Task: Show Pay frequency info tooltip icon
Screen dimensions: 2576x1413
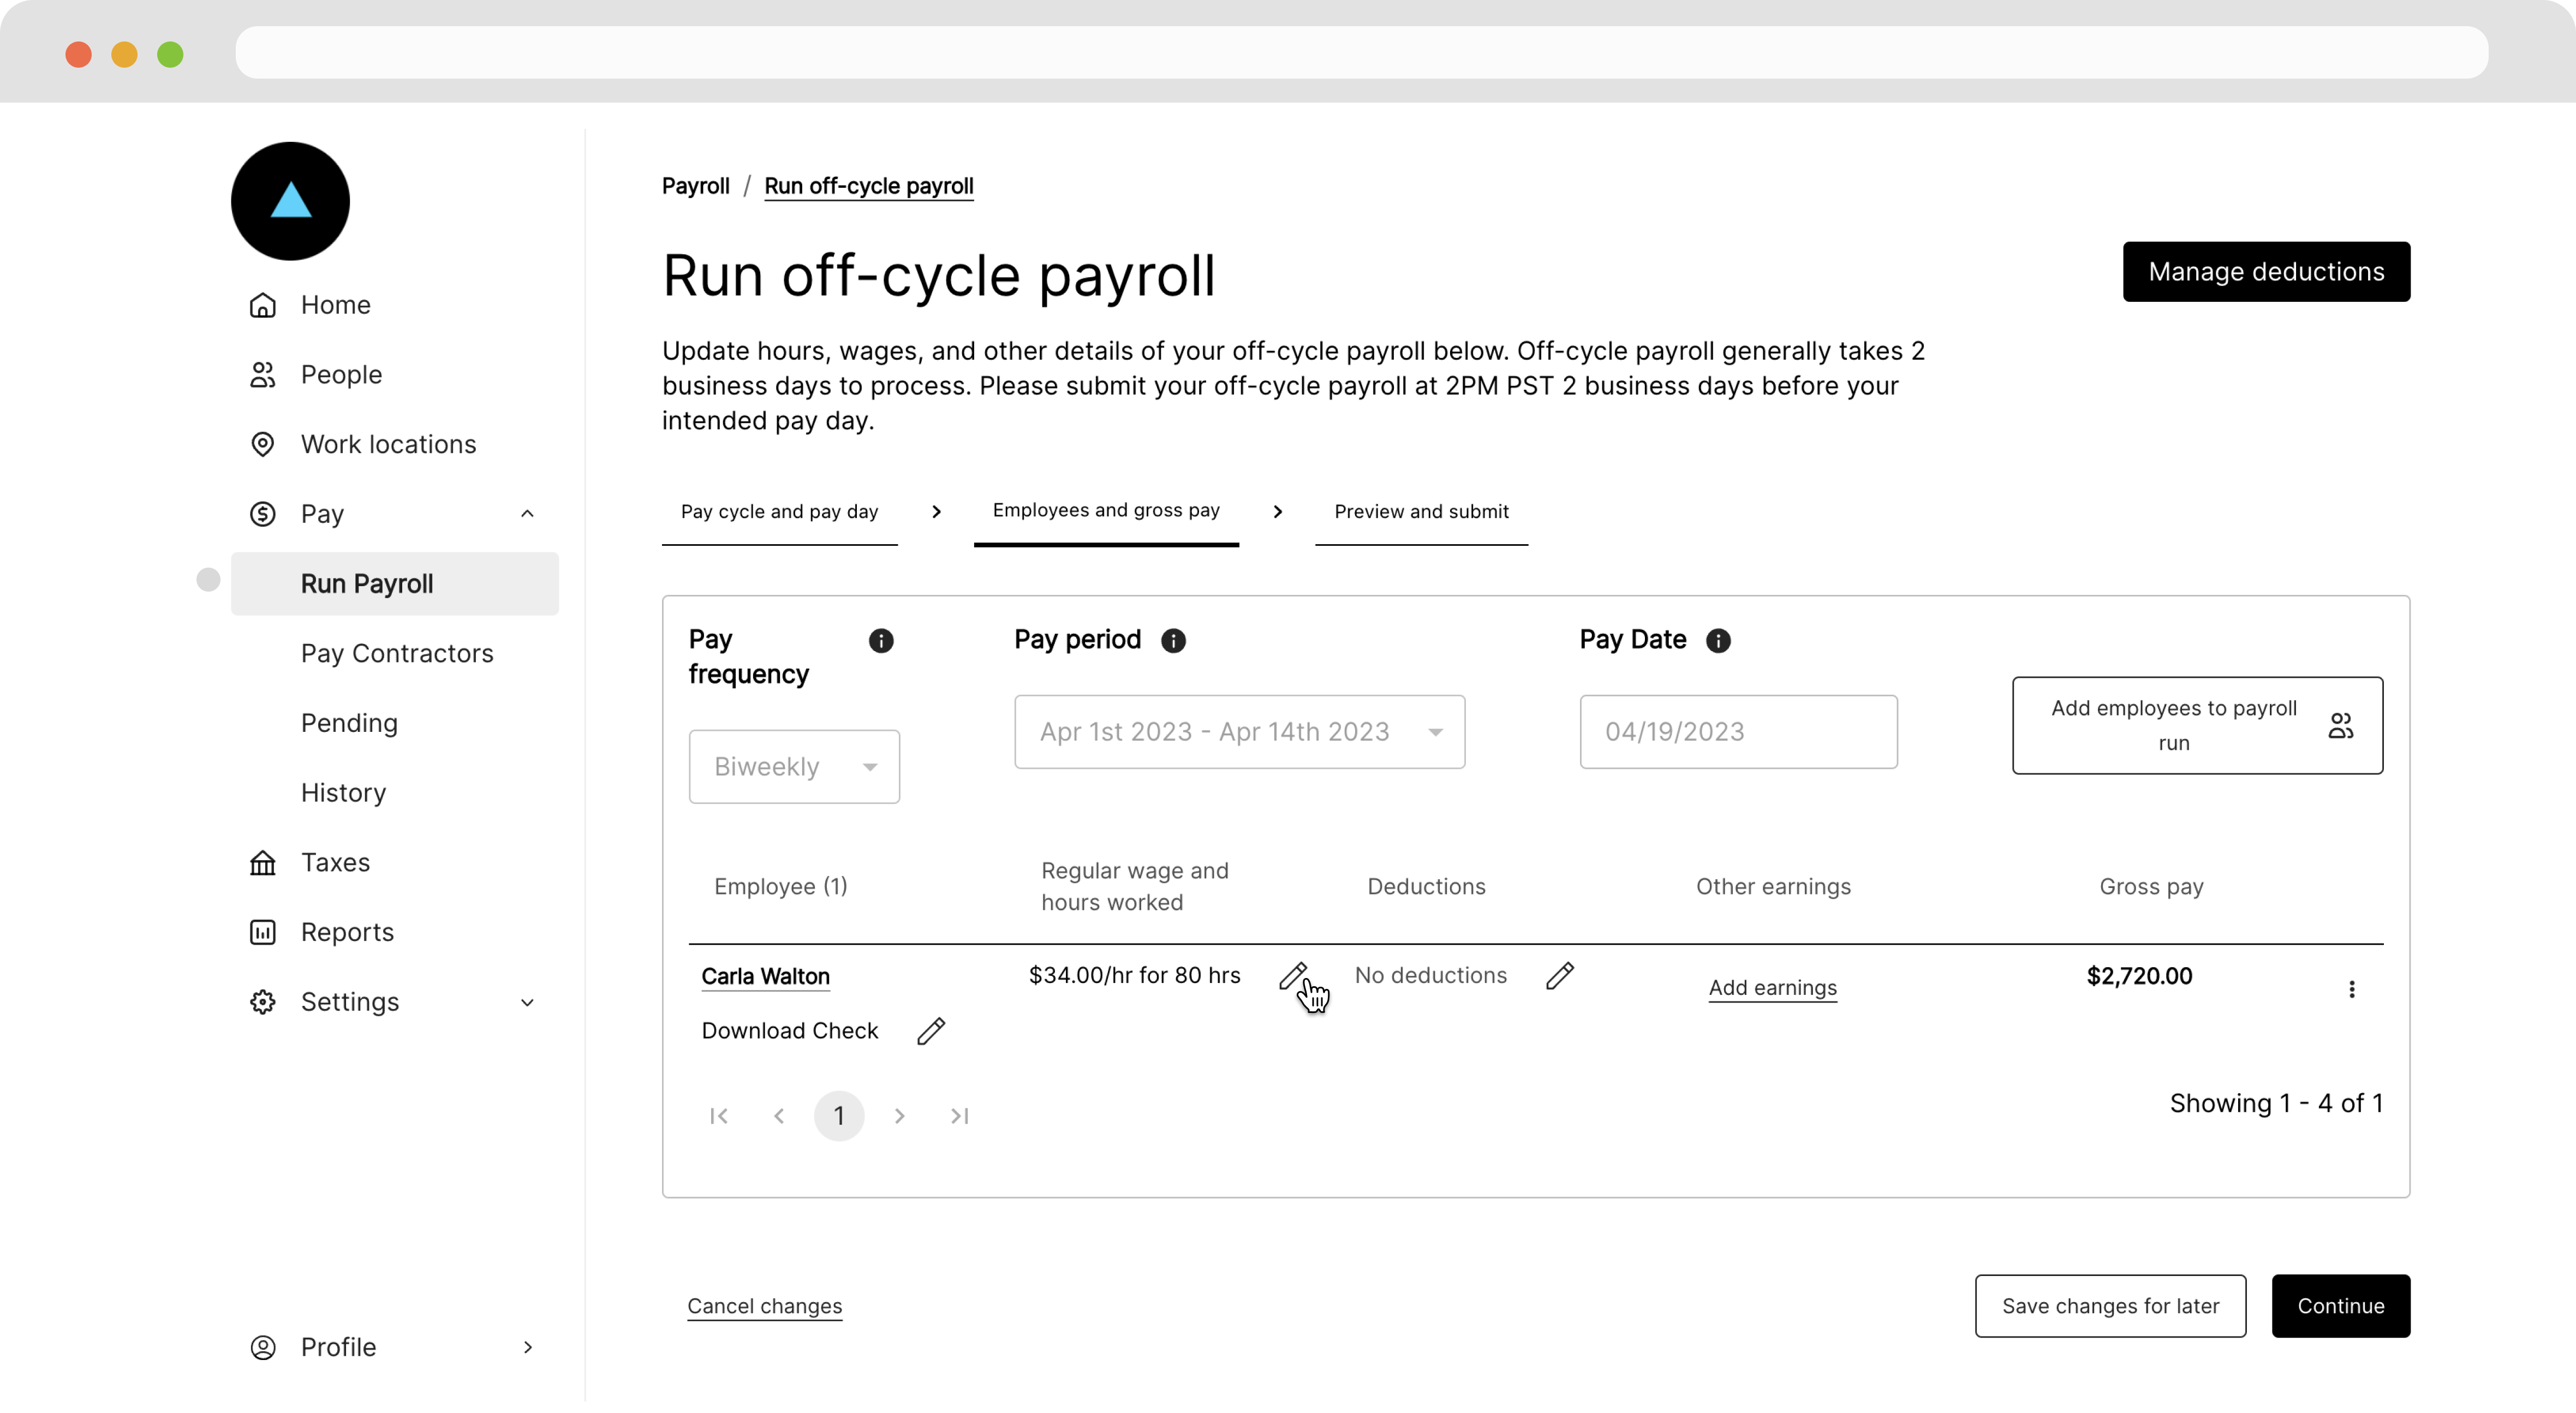Action: tap(881, 641)
